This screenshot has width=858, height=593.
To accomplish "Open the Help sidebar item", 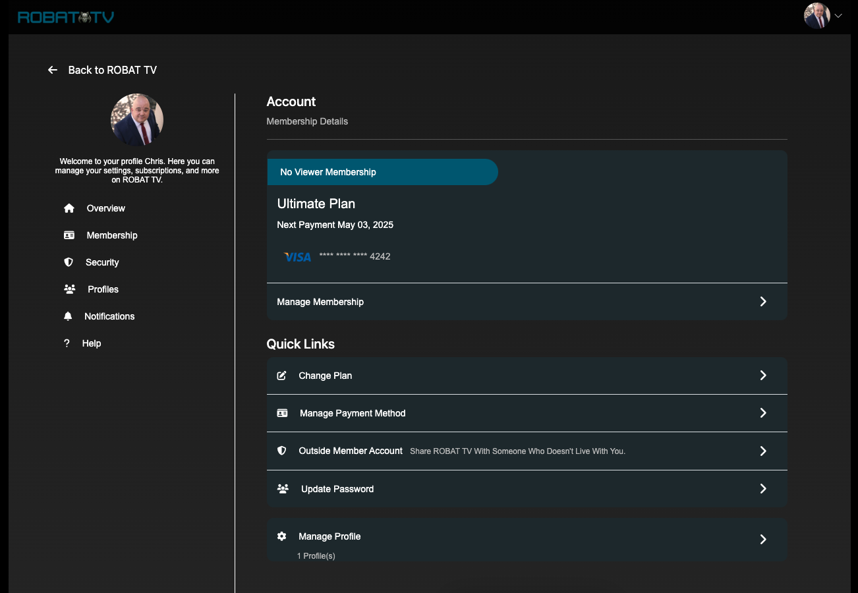I will pos(92,343).
